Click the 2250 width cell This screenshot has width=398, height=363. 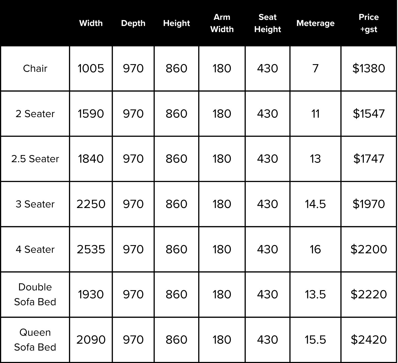coord(91,204)
